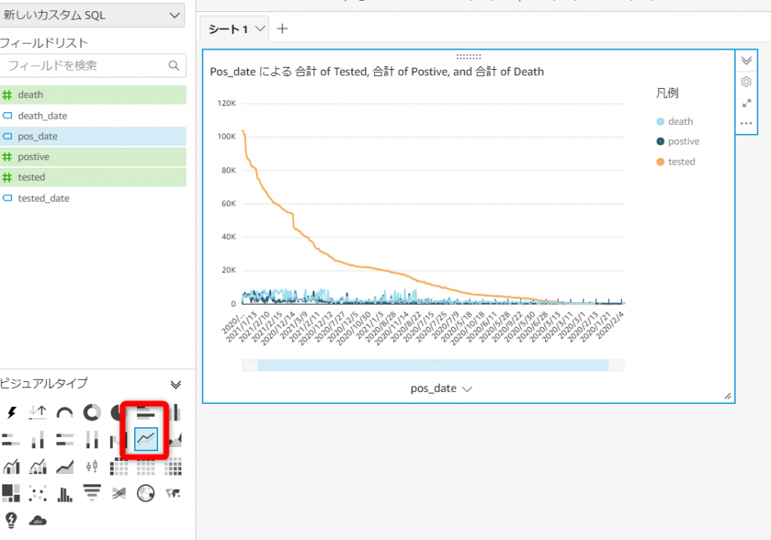This screenshot has height=540, width=771.
Task: Select the scatter plot visual type
Action: coord(38,493)
